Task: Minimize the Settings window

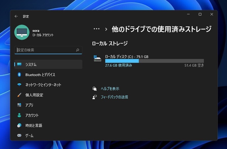Action: click(188, 14)
